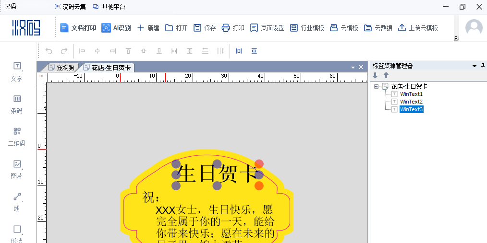Viewport: 487px width, 243px height.
Task: Select the 花店-生日贺卡 document tab
Action: [x=107, y=68]
